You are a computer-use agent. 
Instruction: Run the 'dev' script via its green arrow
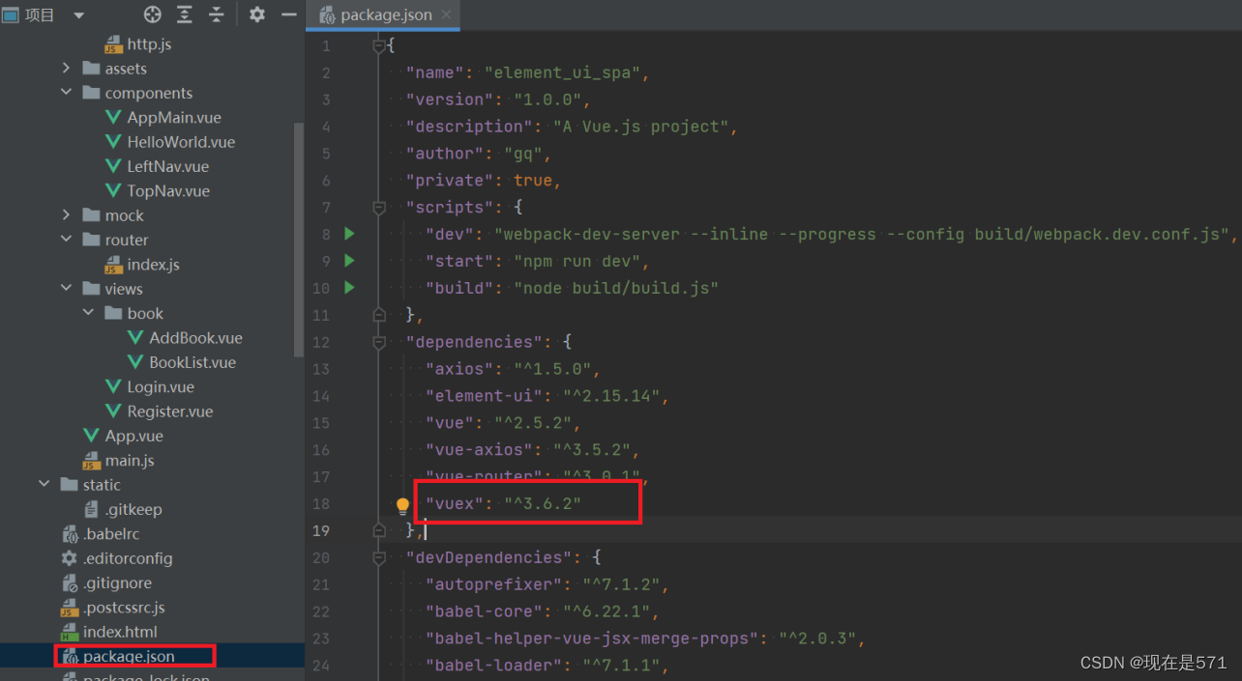[349, 234]
